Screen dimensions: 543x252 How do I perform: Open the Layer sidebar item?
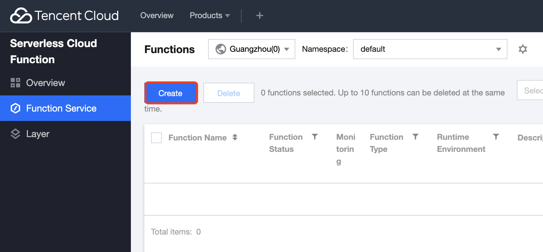pos(38,134)
